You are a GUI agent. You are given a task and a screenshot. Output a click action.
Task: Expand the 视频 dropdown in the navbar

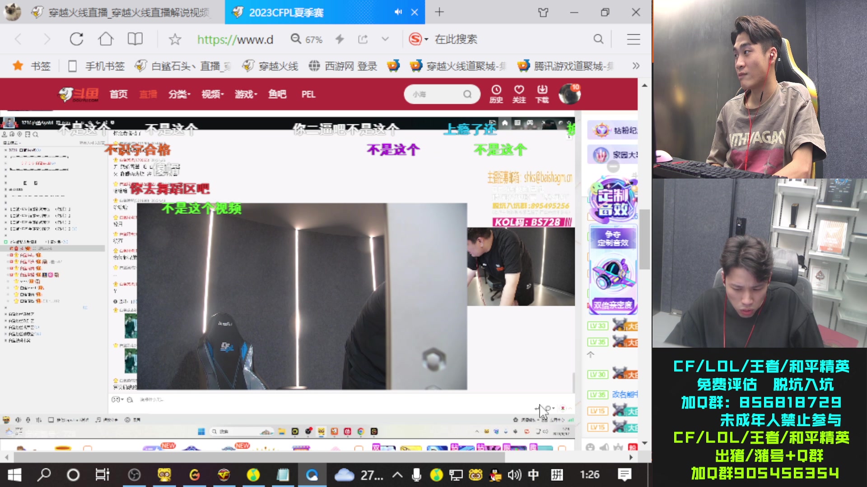(x=211, y=94)
